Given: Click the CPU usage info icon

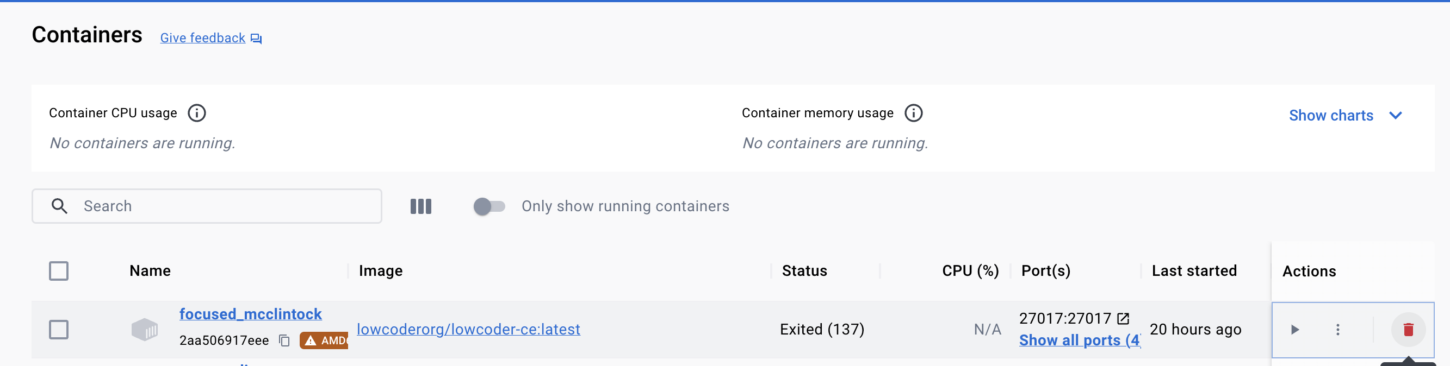Looking at the screenshot, I should [x=196, y=113].
